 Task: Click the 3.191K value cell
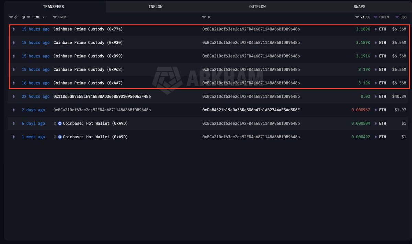point(363,56)
